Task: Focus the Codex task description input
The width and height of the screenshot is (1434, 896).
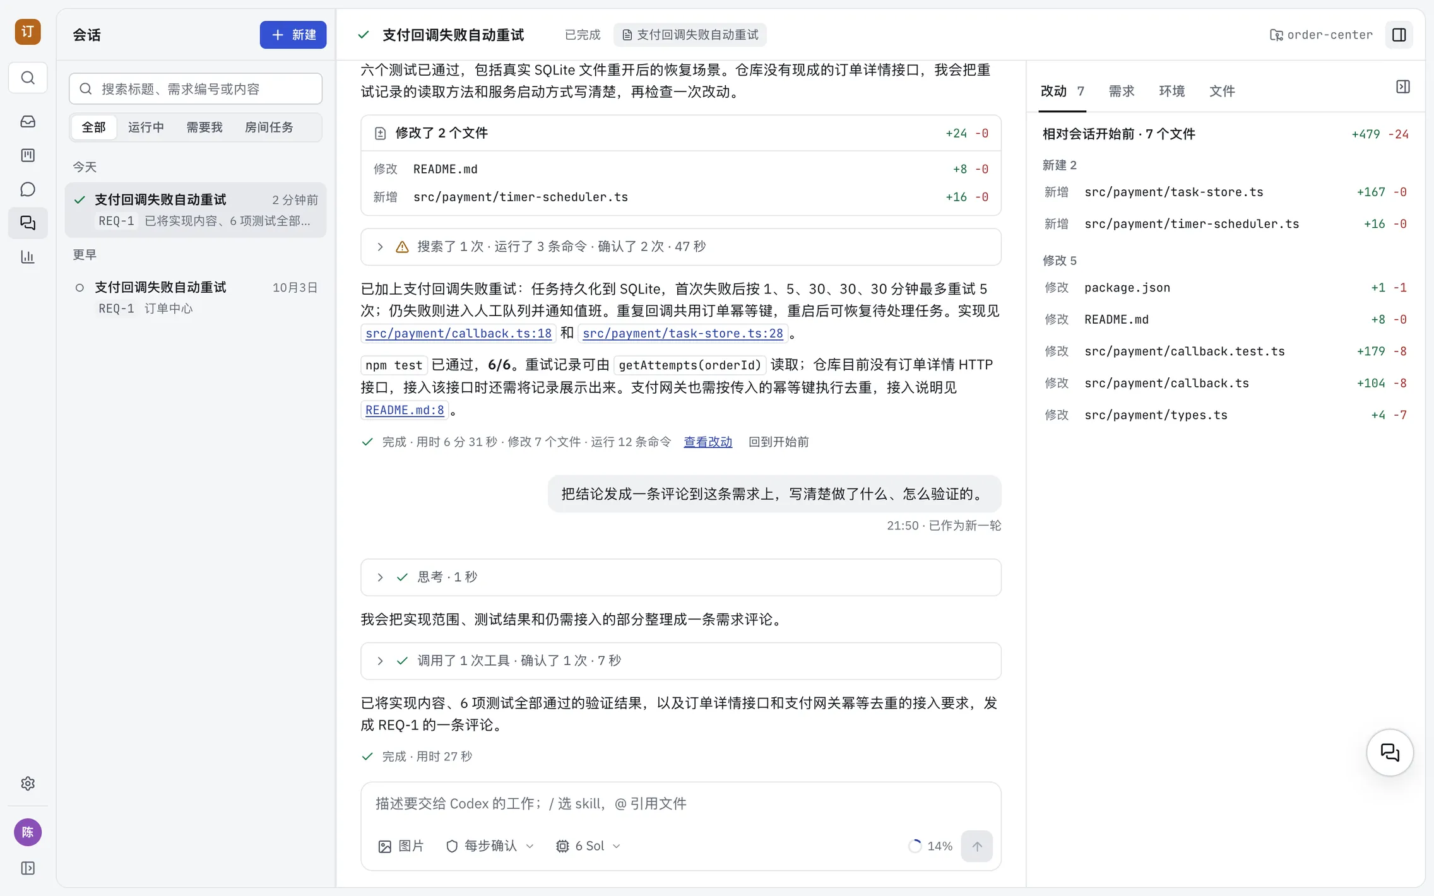Action: tap(680, 804)
